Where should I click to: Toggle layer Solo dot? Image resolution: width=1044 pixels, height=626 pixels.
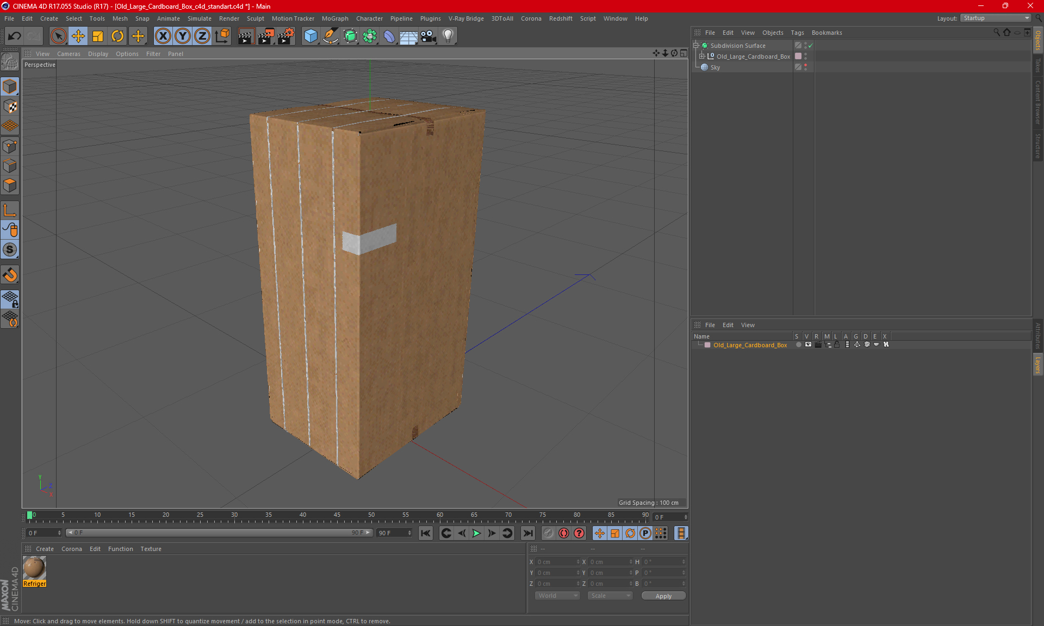(798, 345)
